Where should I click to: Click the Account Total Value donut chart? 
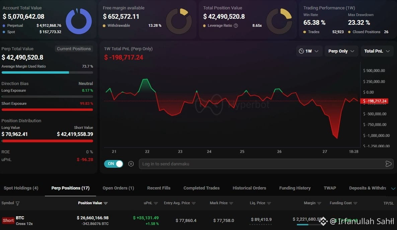point(79,21)
